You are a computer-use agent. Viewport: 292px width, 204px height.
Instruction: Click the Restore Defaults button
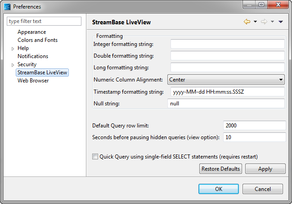click(x=220, y=169)
